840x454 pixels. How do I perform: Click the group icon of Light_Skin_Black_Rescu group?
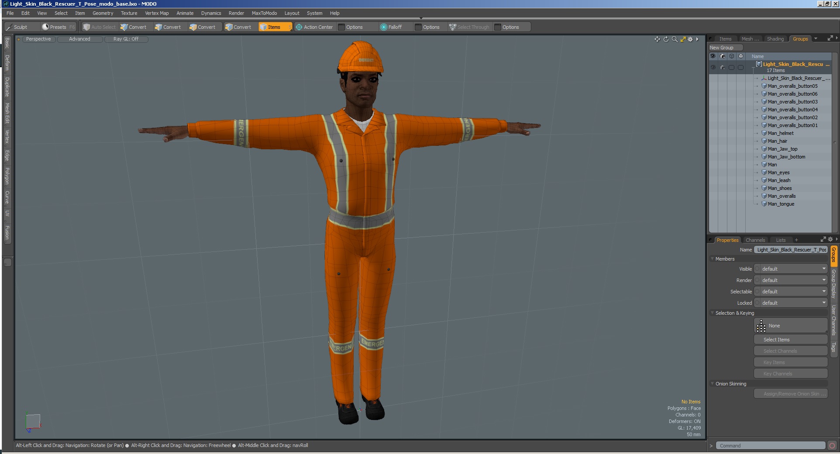759,64
